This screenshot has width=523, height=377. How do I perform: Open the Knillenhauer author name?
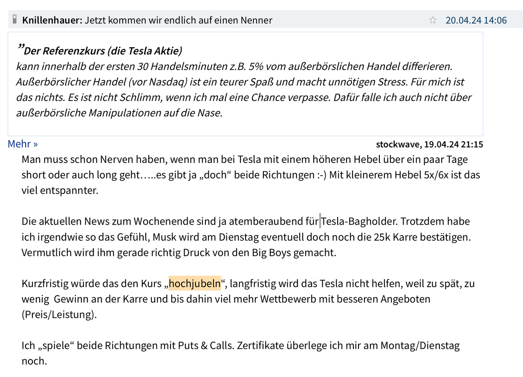coord(52,20)
